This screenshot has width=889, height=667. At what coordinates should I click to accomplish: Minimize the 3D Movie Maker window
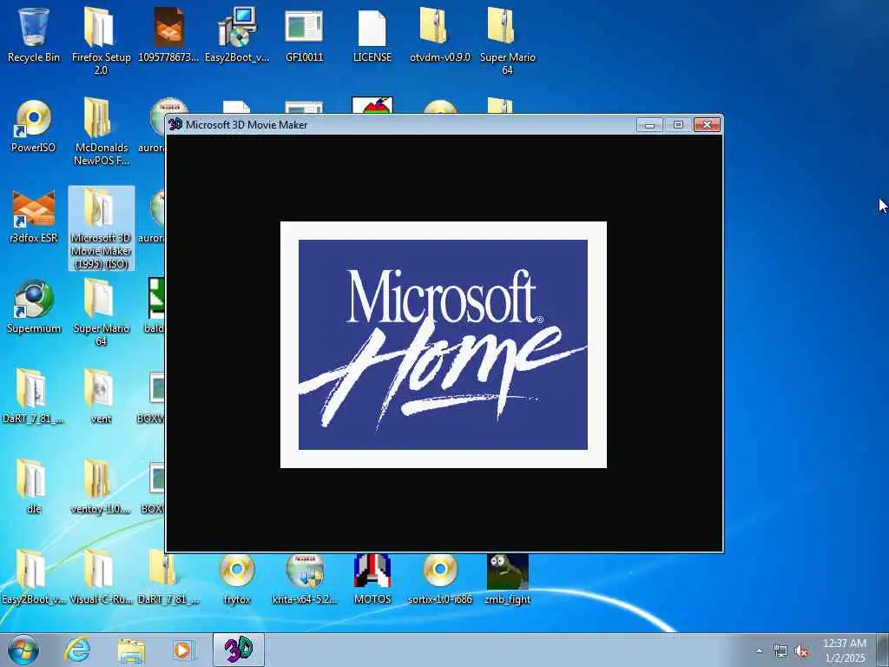(649, 125)
